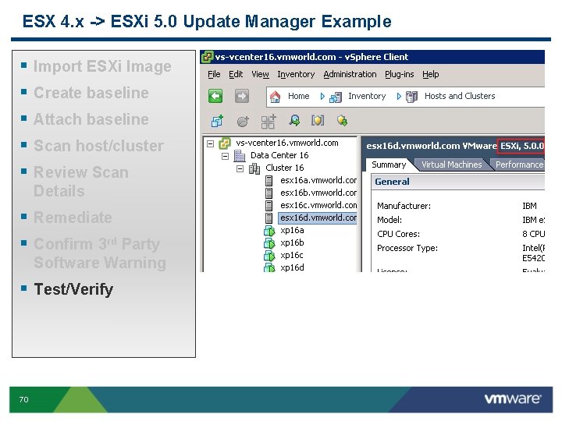Click the host icon beside esx16a.vmworld.com

click(x=269, y=181)
